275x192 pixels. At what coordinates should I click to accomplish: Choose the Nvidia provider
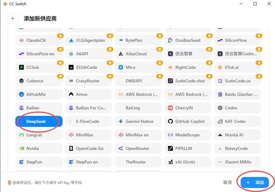pos(39,148)
